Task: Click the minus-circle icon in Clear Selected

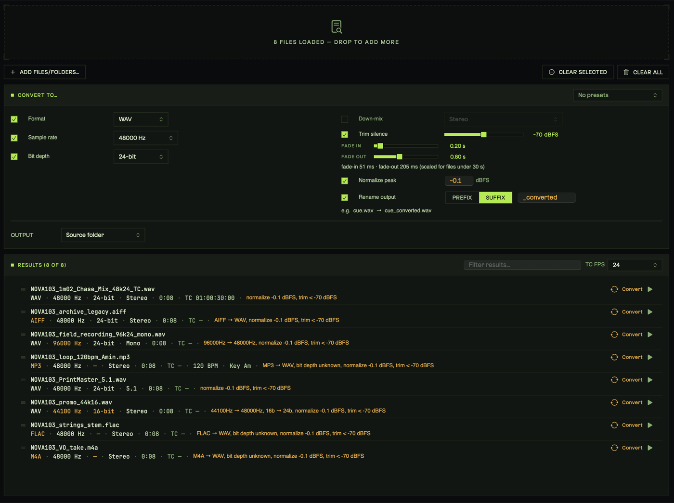Action: tap(552, 72)
